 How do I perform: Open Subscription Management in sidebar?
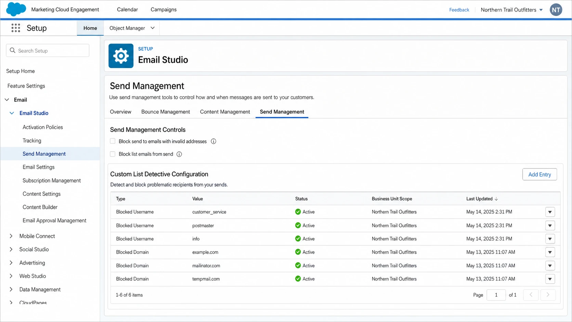(52, 181)
